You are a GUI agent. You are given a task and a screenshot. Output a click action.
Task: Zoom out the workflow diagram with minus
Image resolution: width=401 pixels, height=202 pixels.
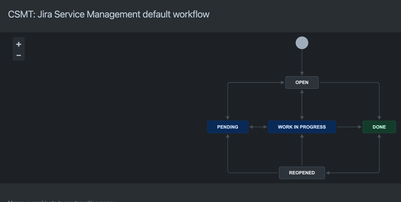(x=19, y=55)
